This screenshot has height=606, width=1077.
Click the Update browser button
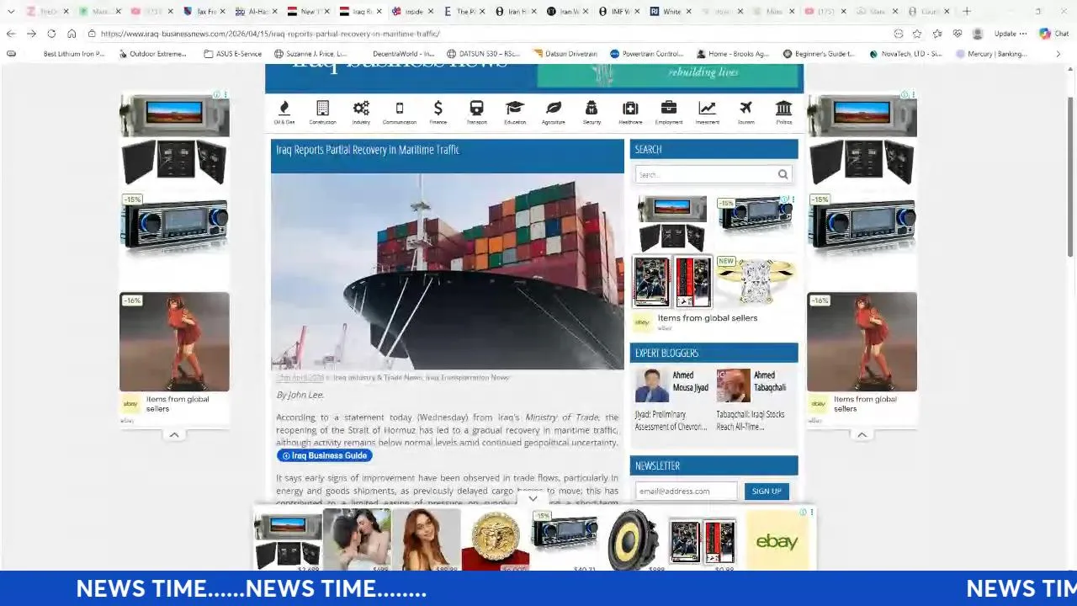pos(1010,34)
